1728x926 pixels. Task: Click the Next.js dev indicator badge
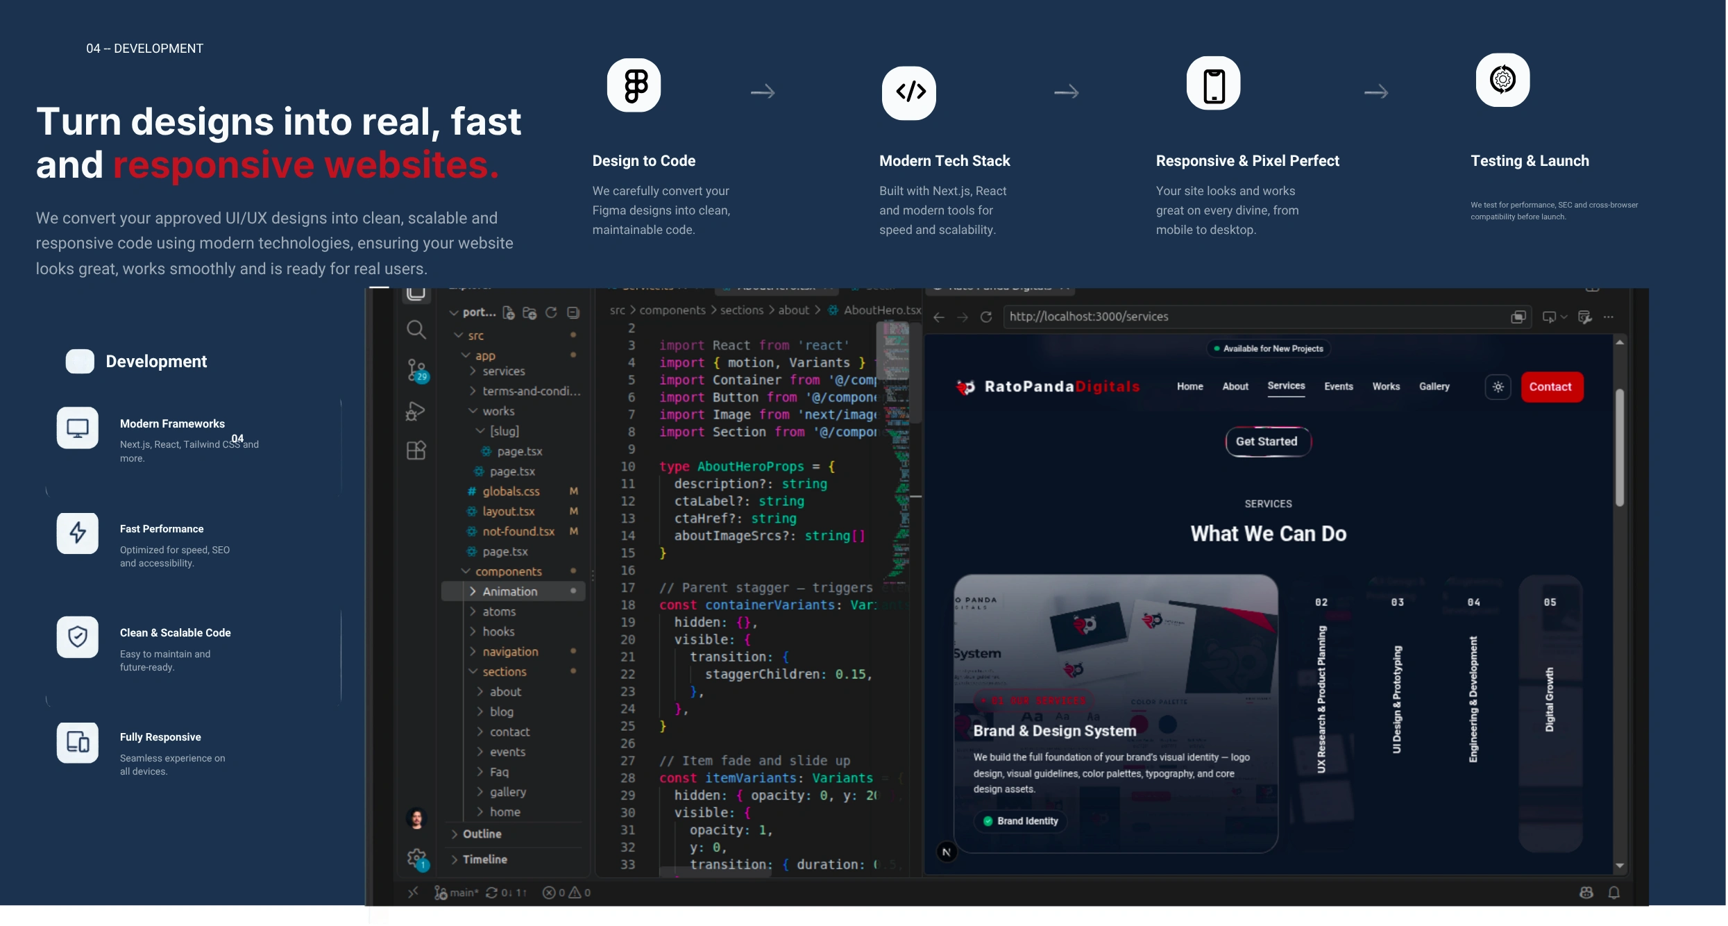[x=947, y=852]
